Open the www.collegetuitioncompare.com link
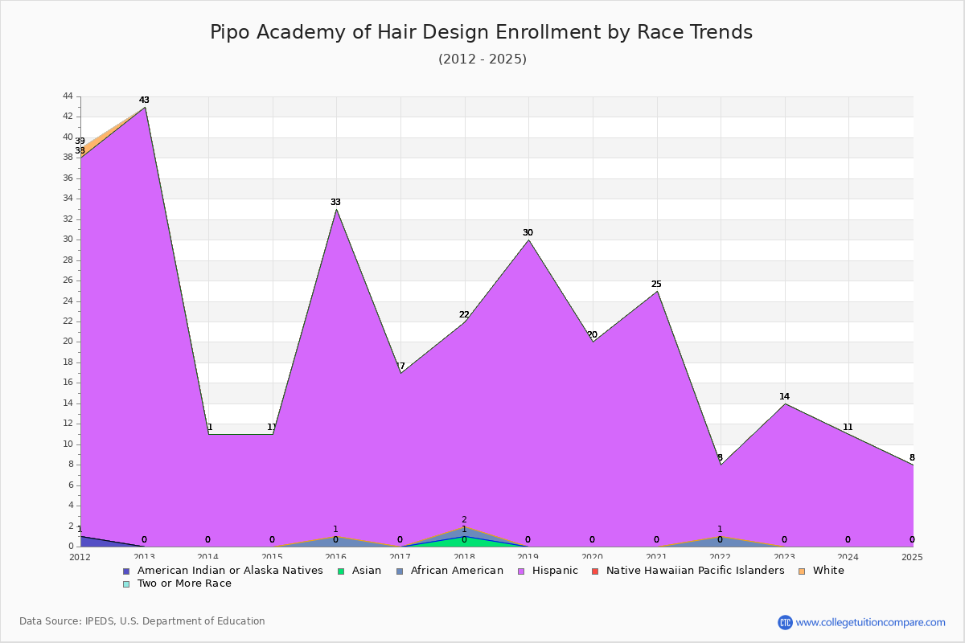965x643 pixels. click(x=871, y=622)
